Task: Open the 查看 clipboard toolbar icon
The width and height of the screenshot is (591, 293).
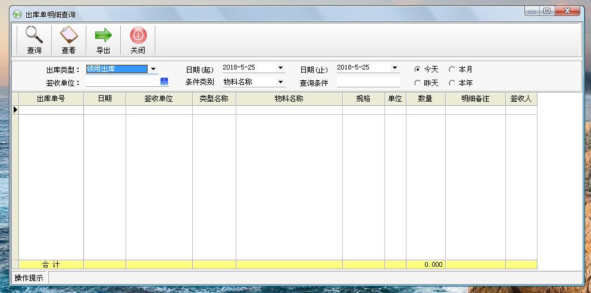Action: [68, 35]
